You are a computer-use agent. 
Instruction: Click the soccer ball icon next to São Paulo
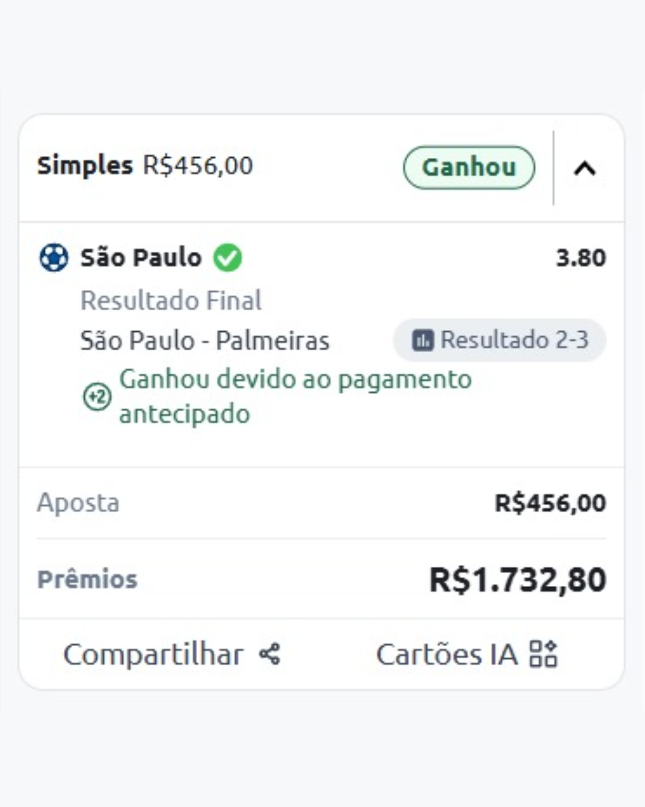tap(54, 258)
